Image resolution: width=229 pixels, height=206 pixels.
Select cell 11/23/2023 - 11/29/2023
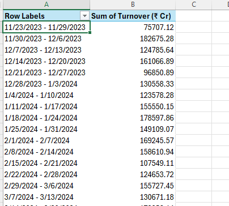pos(46,27)
